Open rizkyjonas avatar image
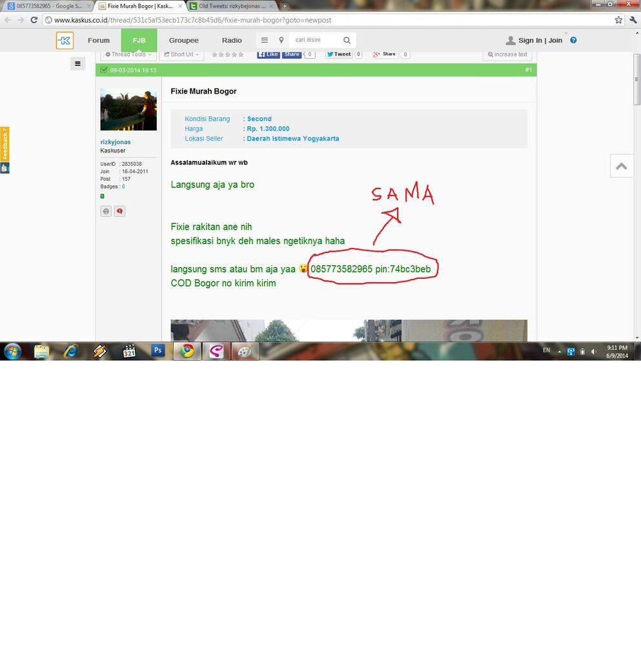This screenshot has width=641, height=661. 128,110
